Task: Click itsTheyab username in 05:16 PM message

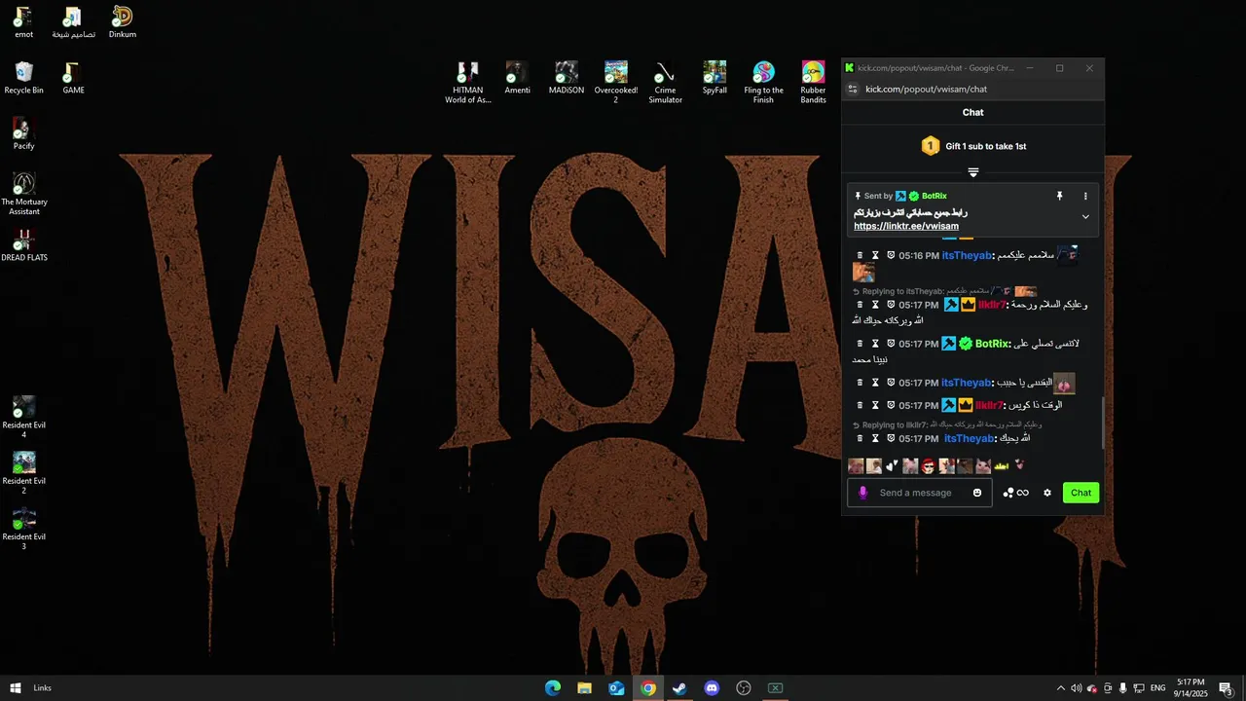Action: (966, 255)
